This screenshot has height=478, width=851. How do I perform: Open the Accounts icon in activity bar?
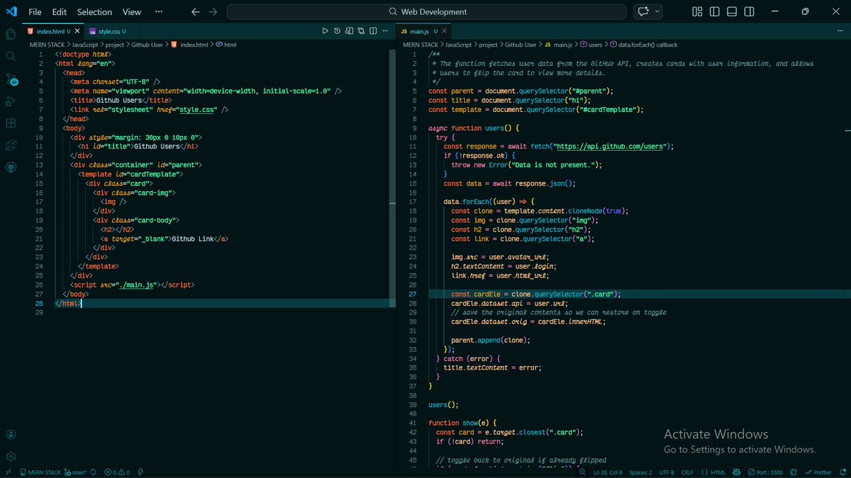point(11,434)
